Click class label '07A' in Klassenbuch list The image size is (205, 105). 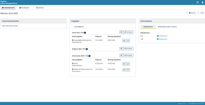click(142, 36)
